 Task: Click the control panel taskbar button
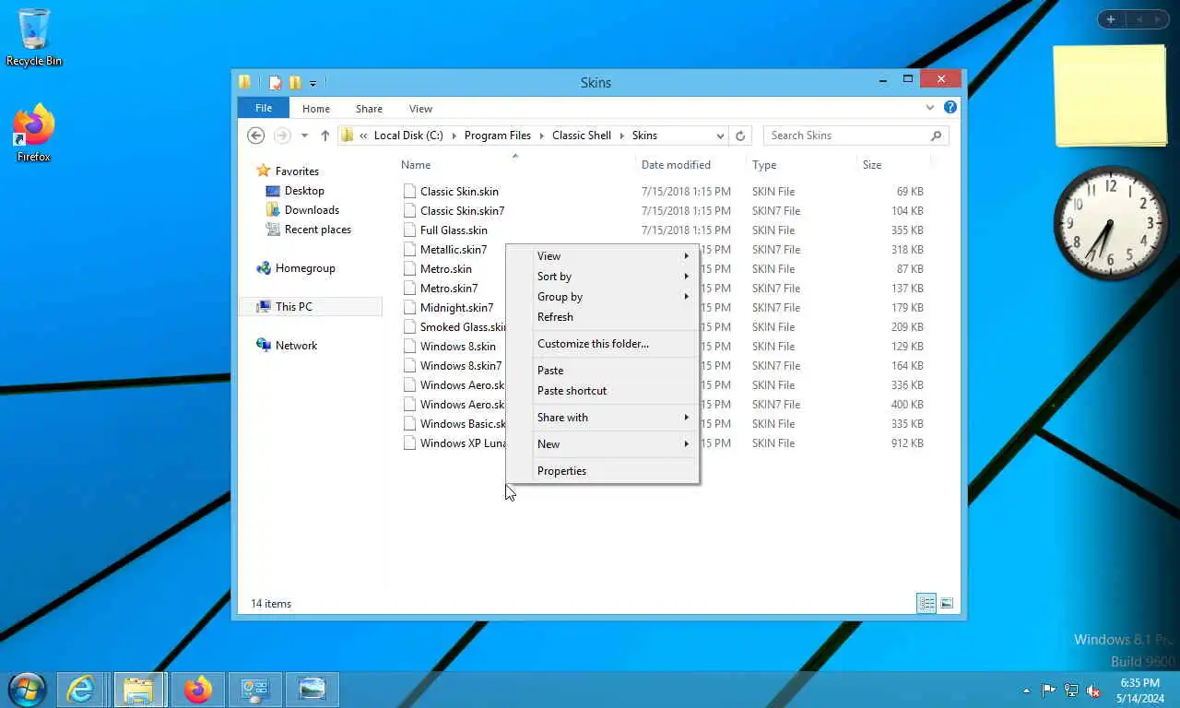tap(254, 689)
